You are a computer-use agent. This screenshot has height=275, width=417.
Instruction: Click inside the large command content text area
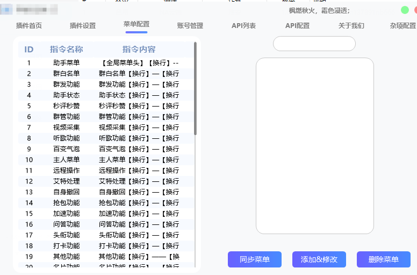[x=315, y=146]
